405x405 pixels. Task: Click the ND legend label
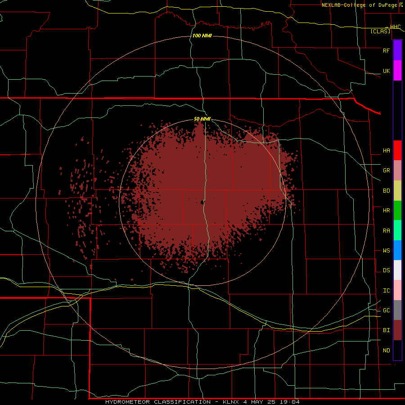coord(387,351)
